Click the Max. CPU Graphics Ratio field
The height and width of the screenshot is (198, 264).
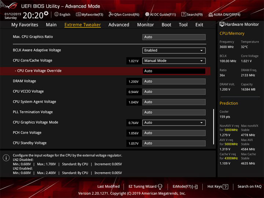click(x=174, y=37)
